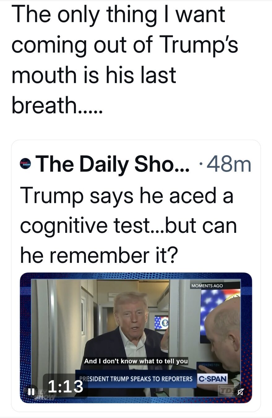Pause the playing video
This screenshot has height=418, width=272.
[30, 392]
